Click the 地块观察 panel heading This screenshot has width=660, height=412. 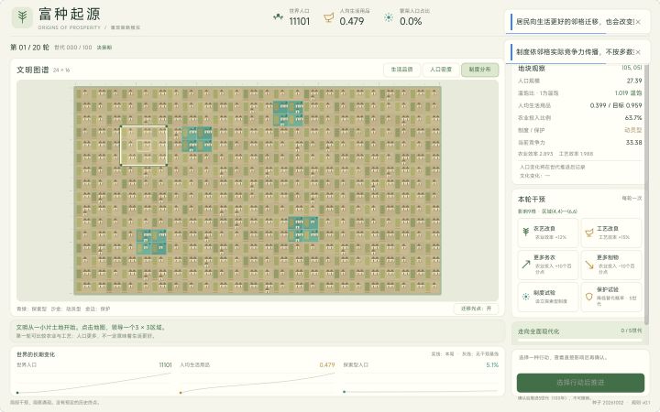532,69
